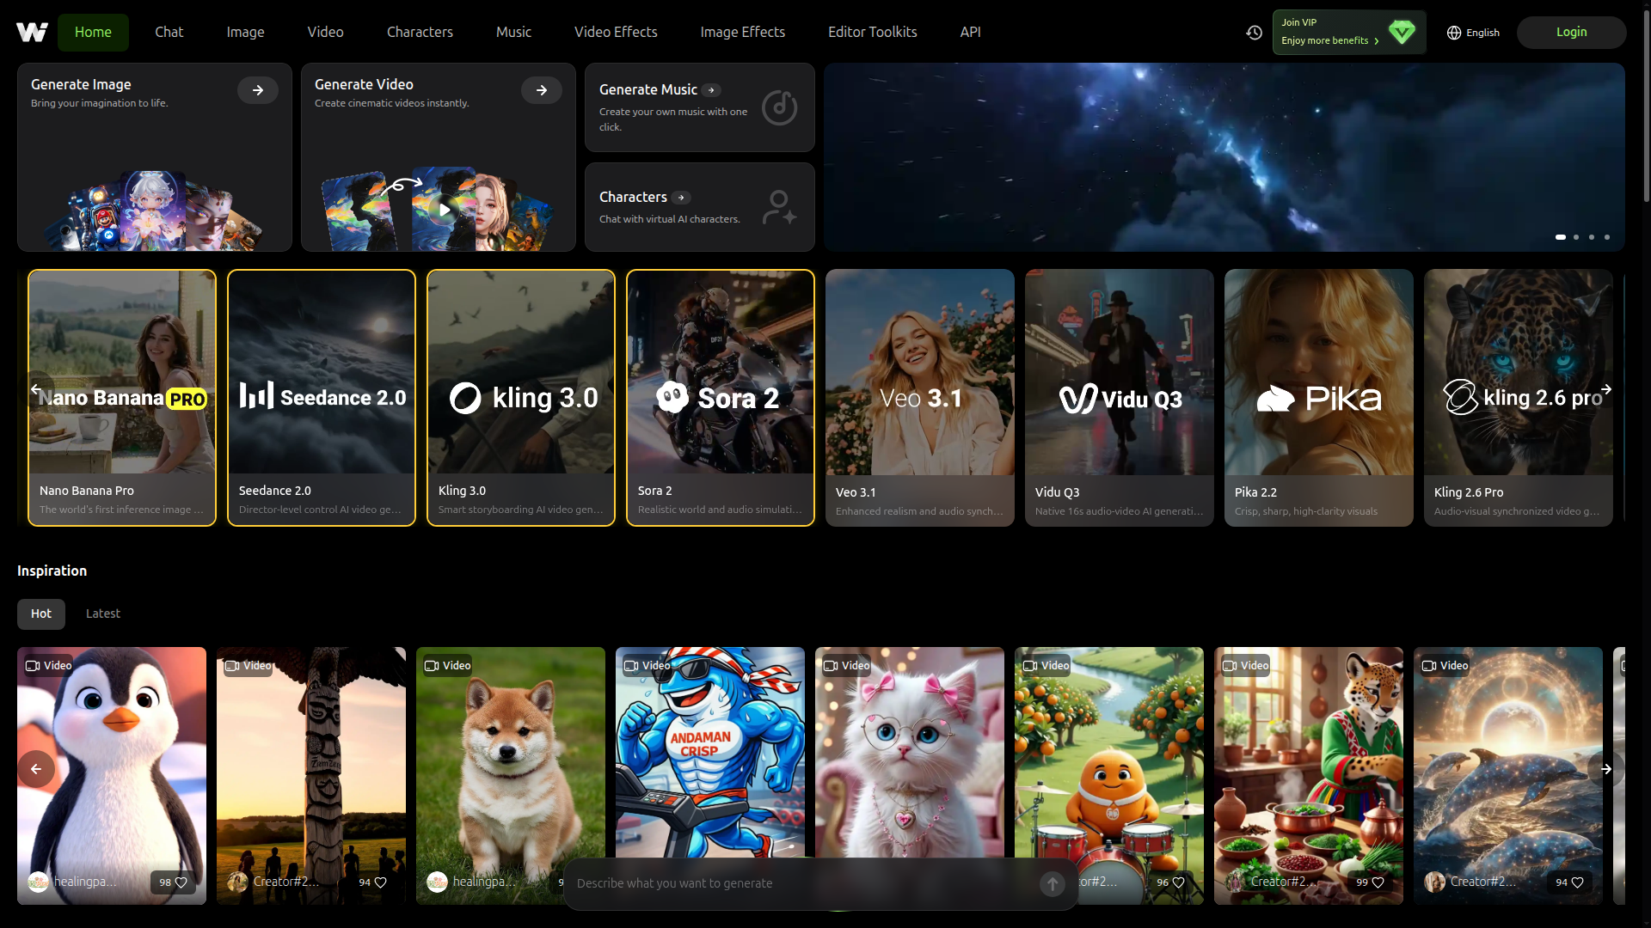Screen dimensions: 1651x928
Task: Open the English language selector
Action: click(1473, 32)
